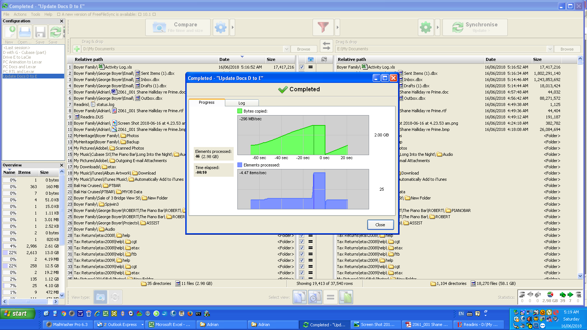
Task: Swap sides with the arrows icon
Action: coord(326,46)
